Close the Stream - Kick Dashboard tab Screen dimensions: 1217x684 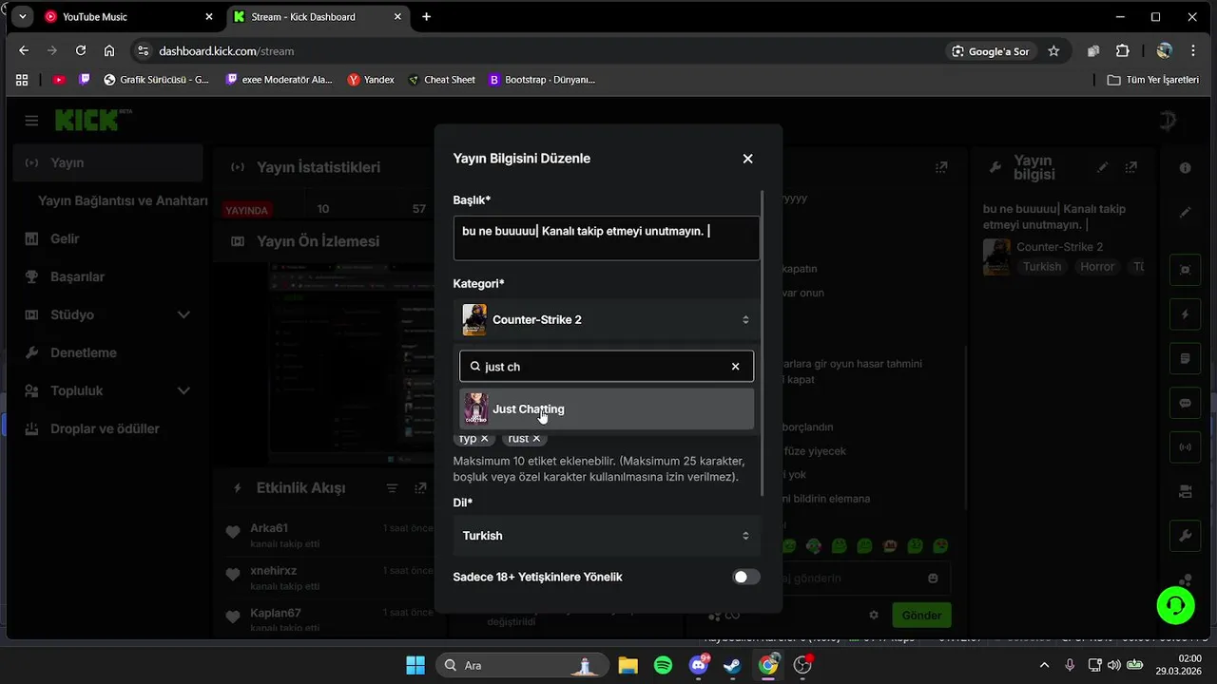coord(397,17)
